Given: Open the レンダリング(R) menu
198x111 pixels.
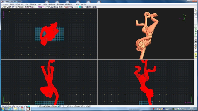Looking at the screenshot, I should click(x=42, y=4).
